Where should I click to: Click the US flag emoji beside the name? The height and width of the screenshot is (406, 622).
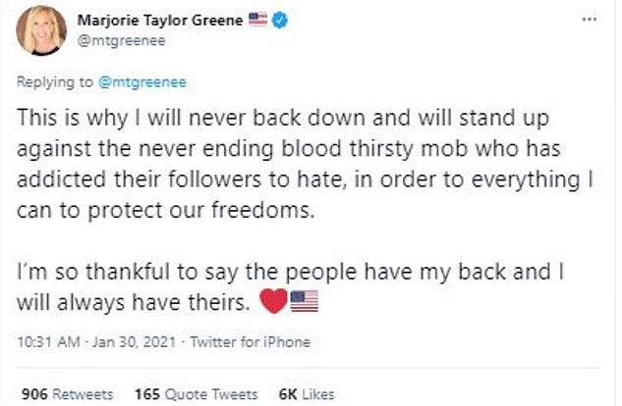point(257,18)
